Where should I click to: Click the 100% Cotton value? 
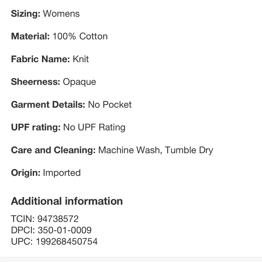[80, 36]
